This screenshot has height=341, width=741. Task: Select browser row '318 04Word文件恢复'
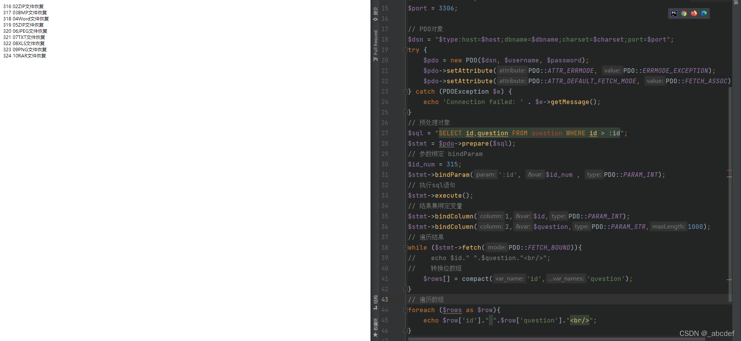click(x=26, y=19)
